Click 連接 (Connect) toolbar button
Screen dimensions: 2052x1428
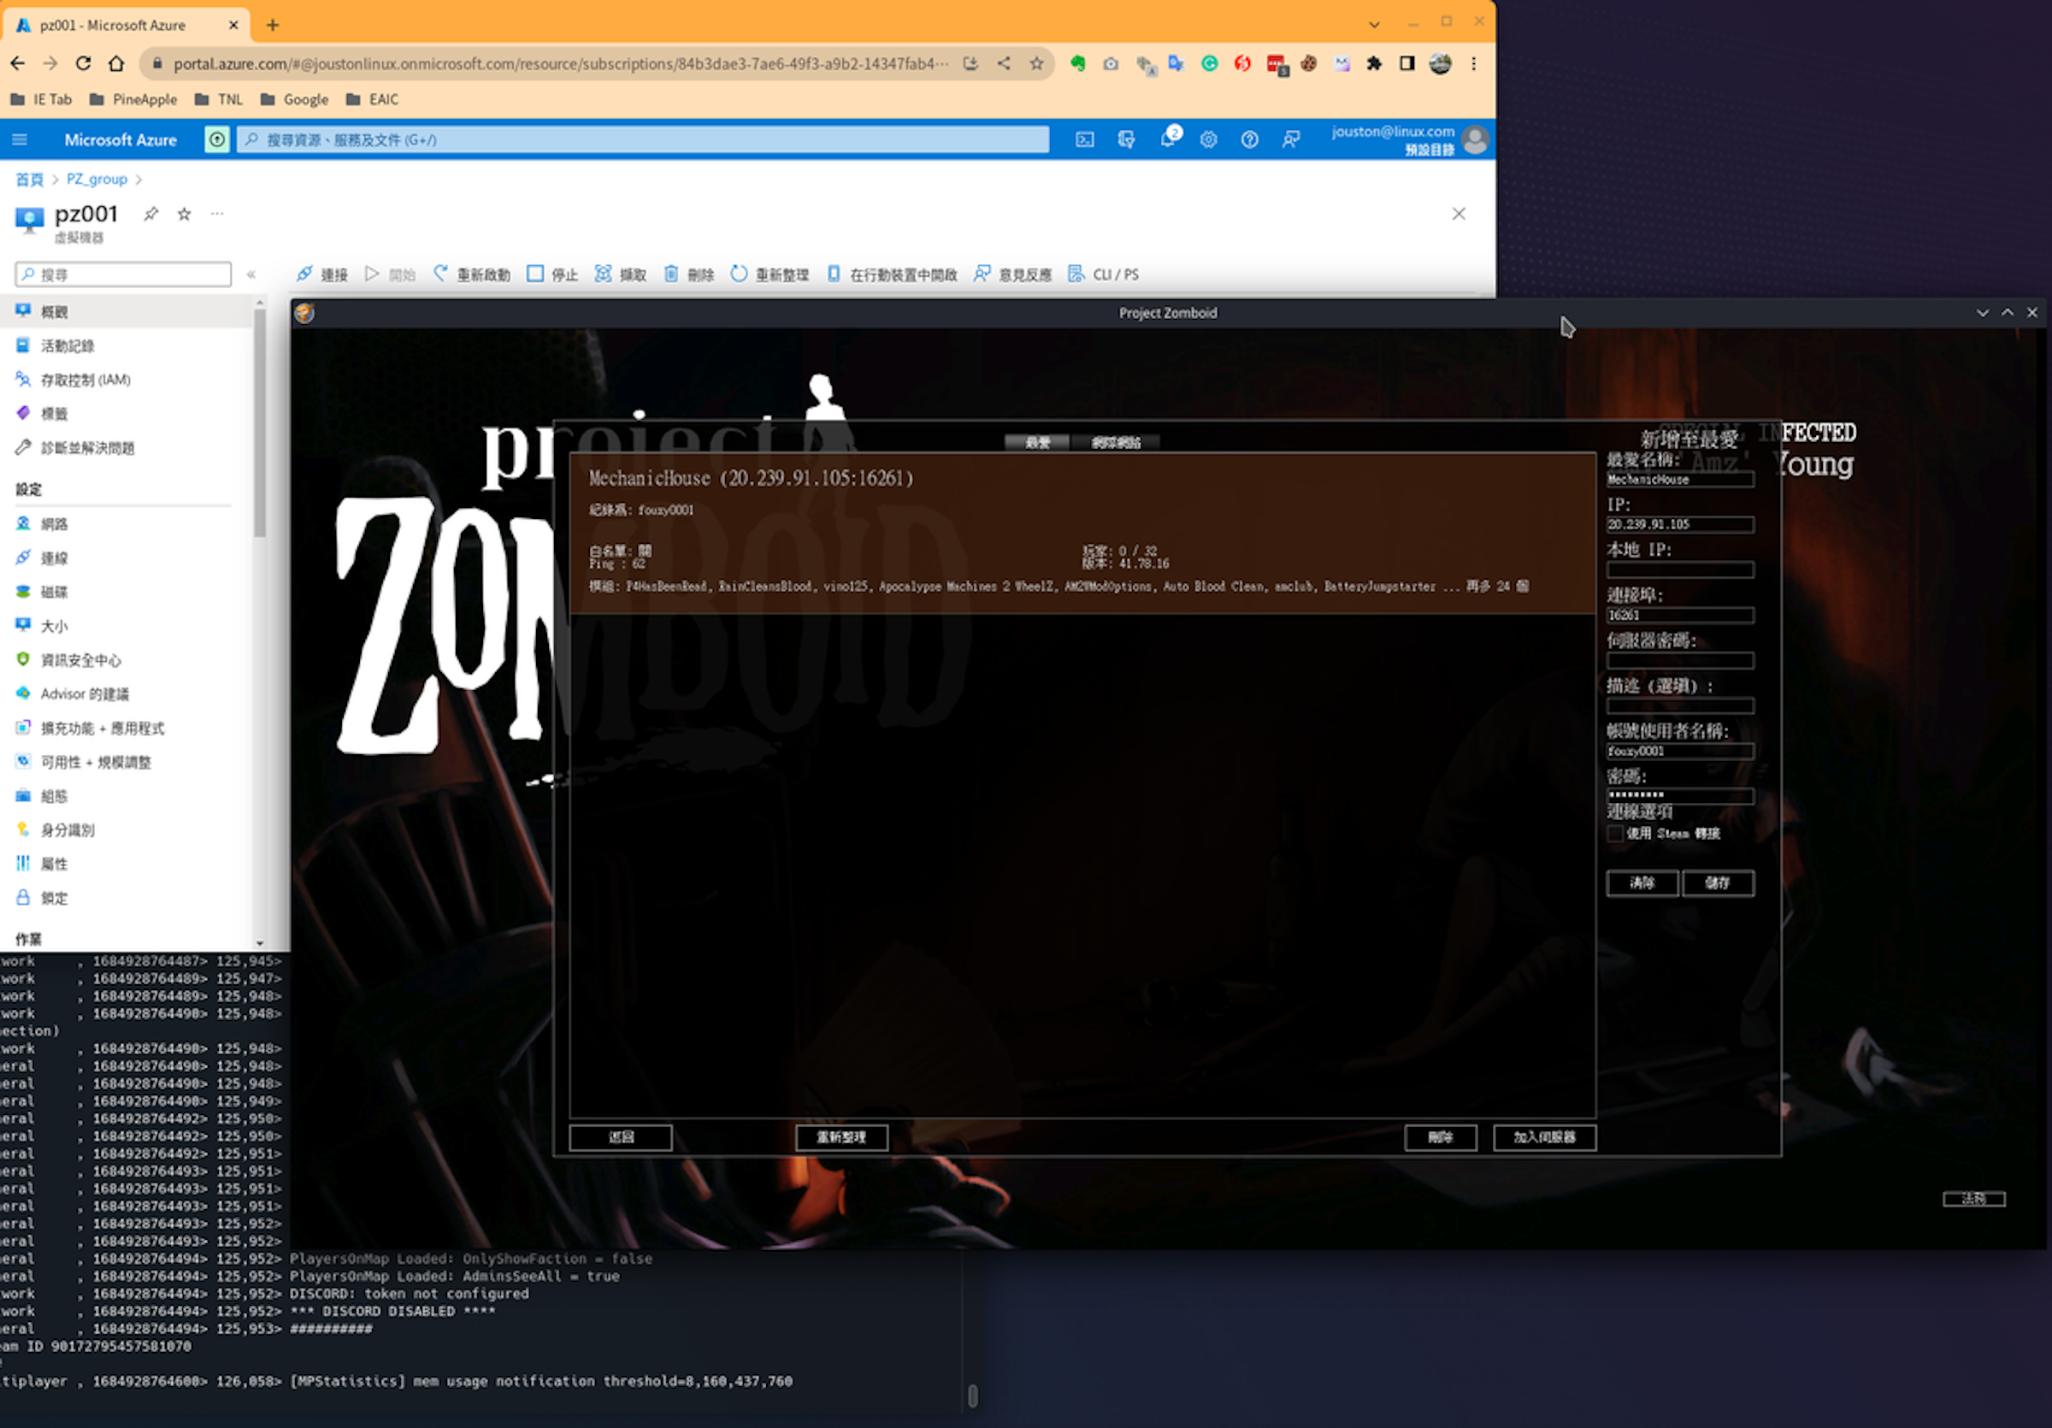[x=321, y=274]
